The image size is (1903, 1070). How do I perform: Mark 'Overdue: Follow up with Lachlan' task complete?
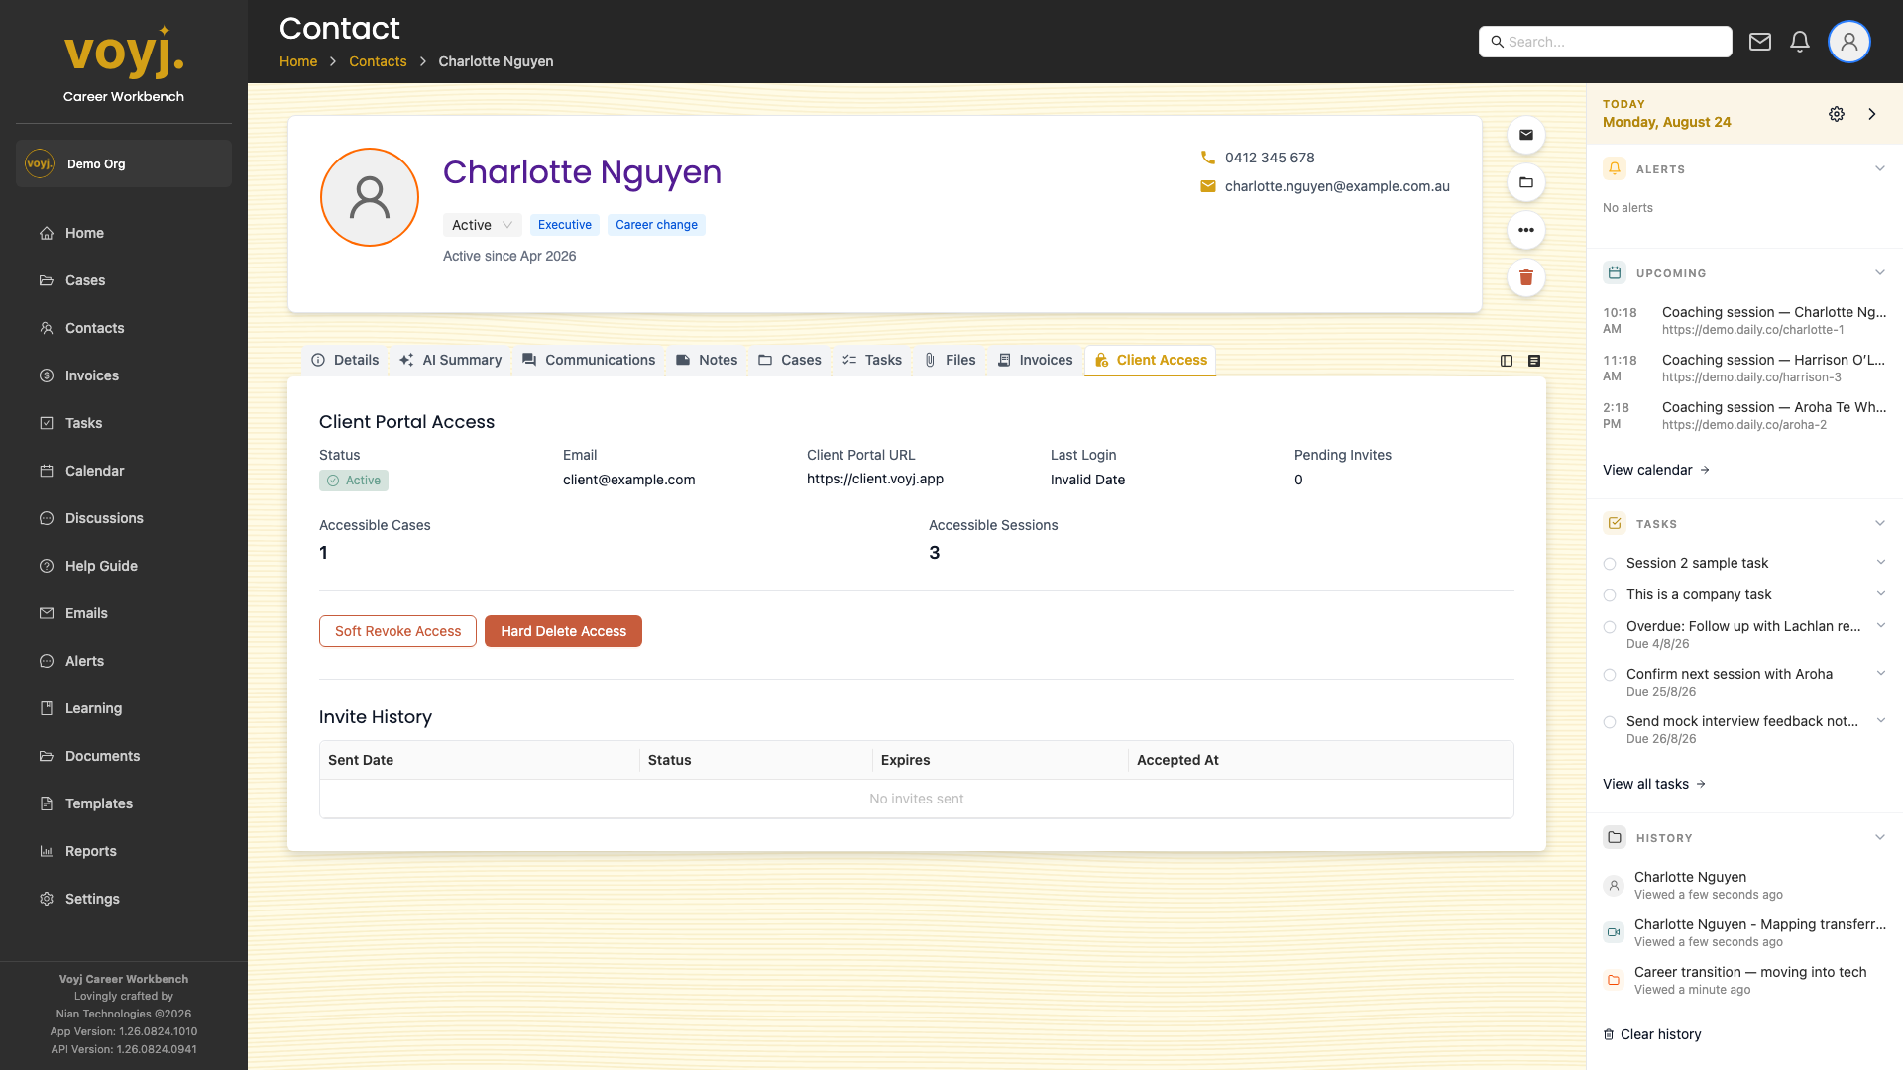(1610, 627)
